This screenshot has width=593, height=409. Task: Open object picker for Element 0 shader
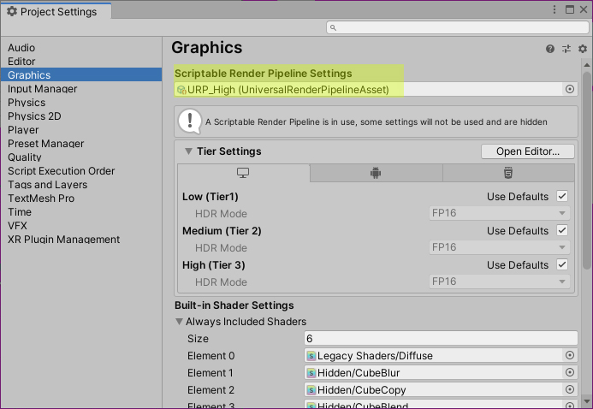570,356
